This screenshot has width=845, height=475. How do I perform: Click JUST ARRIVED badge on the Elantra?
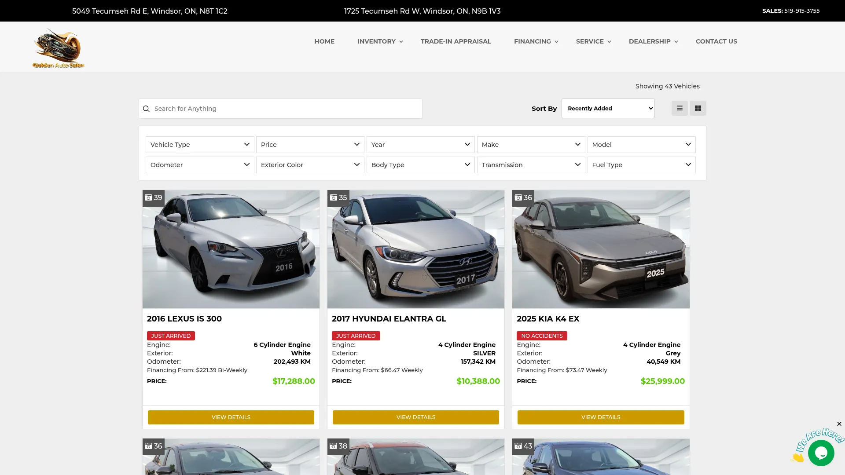click(x=356, y=336)
